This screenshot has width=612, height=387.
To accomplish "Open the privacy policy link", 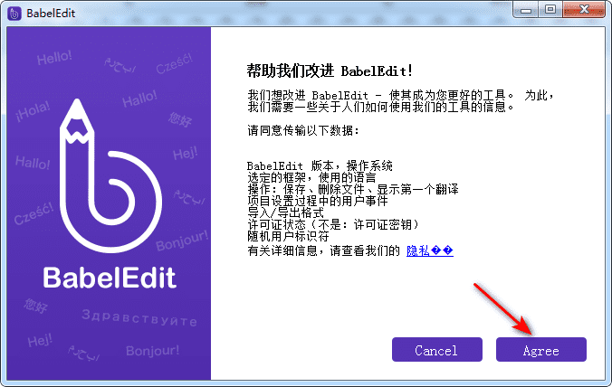I will tap(430, 250).
